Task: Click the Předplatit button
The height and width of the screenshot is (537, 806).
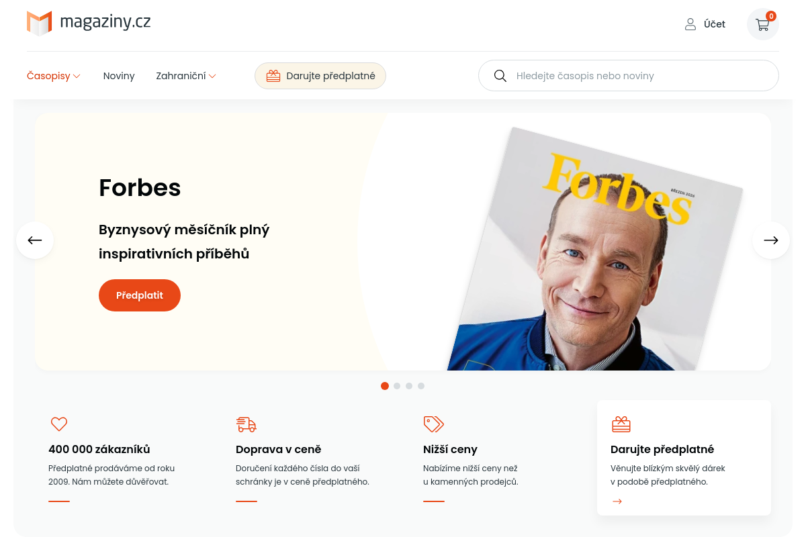Action: (140, 295)
